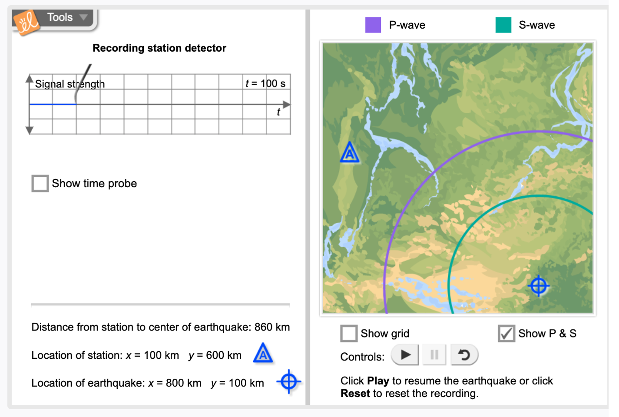
Task: Click the Pause control button
Action: pyautogui.click(x=434, y=355)
